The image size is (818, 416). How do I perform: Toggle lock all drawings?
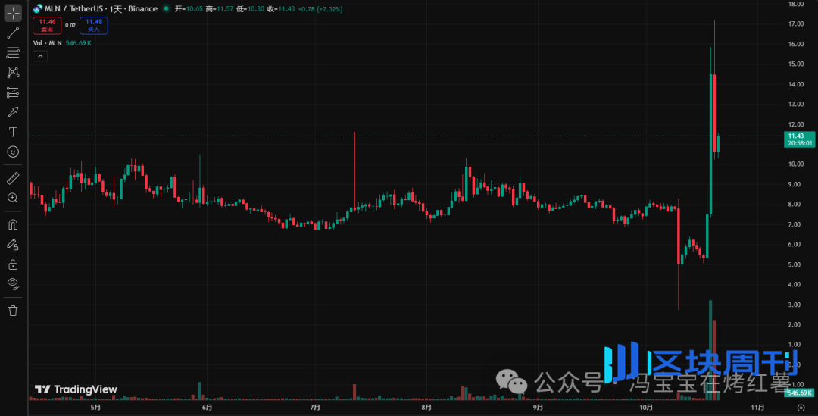coord(13,264)
